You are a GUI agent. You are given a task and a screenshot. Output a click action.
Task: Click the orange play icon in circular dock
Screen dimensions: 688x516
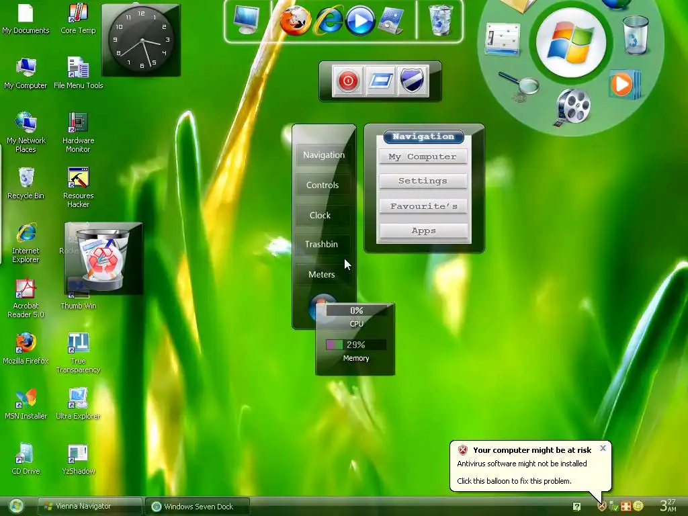click(x=625, y=84)
